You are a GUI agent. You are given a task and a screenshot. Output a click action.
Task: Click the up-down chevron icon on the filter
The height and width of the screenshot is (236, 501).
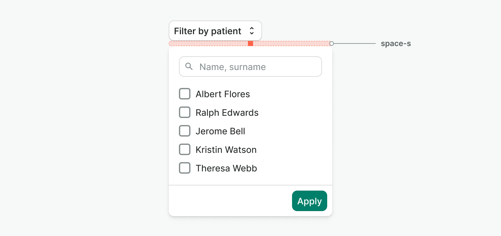pos(252,31)
